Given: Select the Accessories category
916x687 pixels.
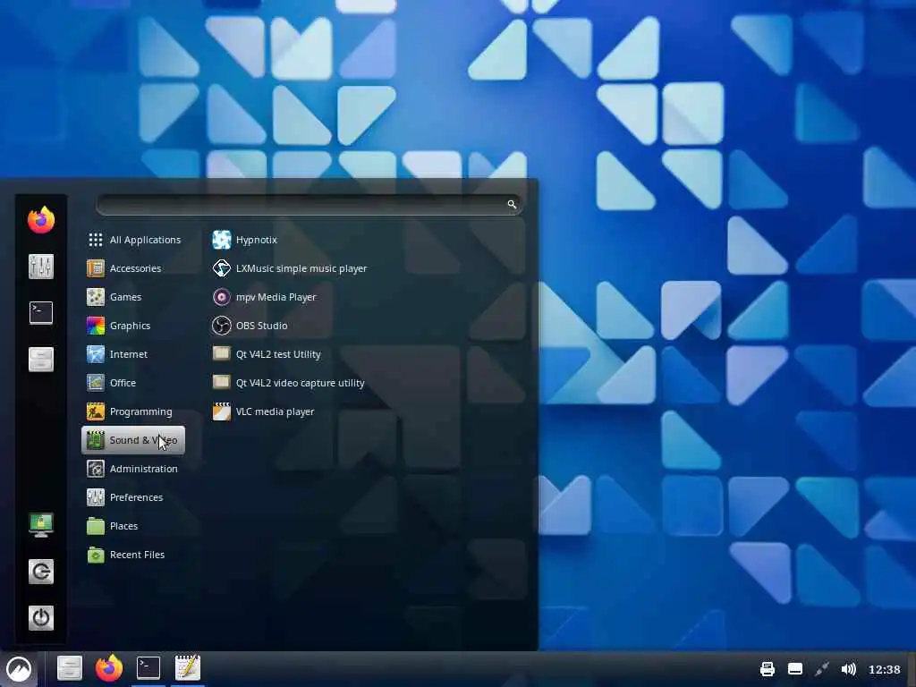Looking at the screenshot, I should coord(134,268).
